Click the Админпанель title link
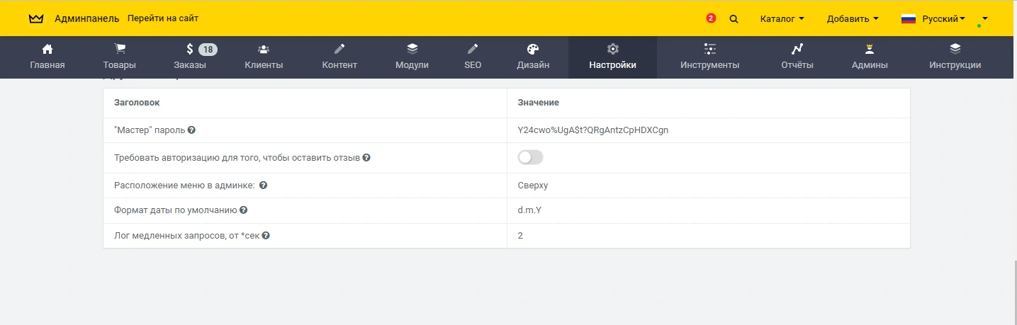Viewport: 1017px width, 325px height. coord(87,19)
